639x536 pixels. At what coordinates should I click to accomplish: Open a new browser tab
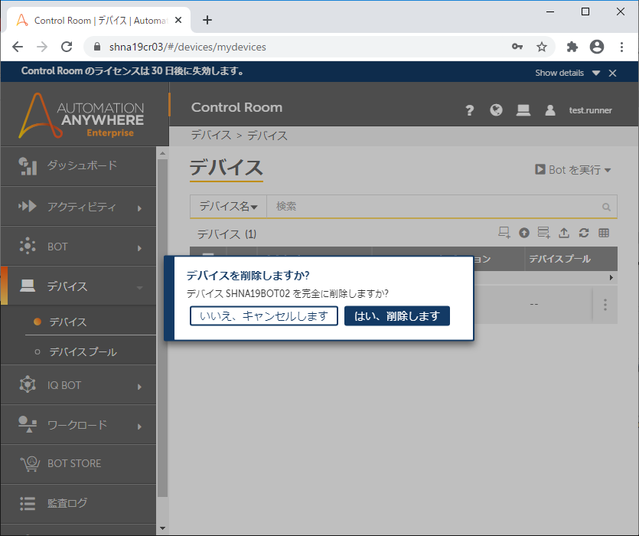(x=207, y=20)
